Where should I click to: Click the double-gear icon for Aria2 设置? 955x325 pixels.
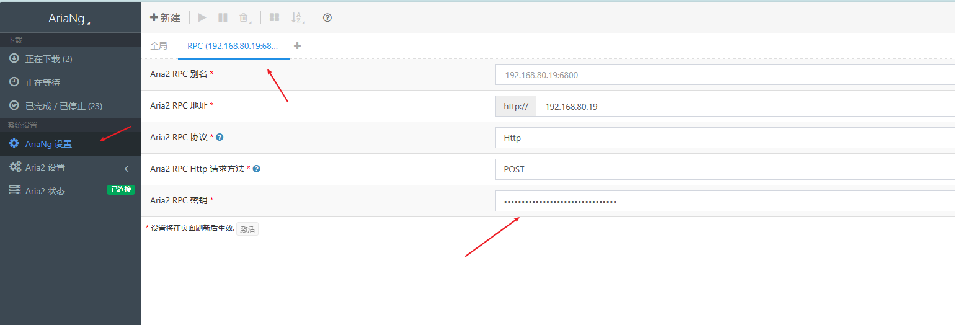point(15,167)
